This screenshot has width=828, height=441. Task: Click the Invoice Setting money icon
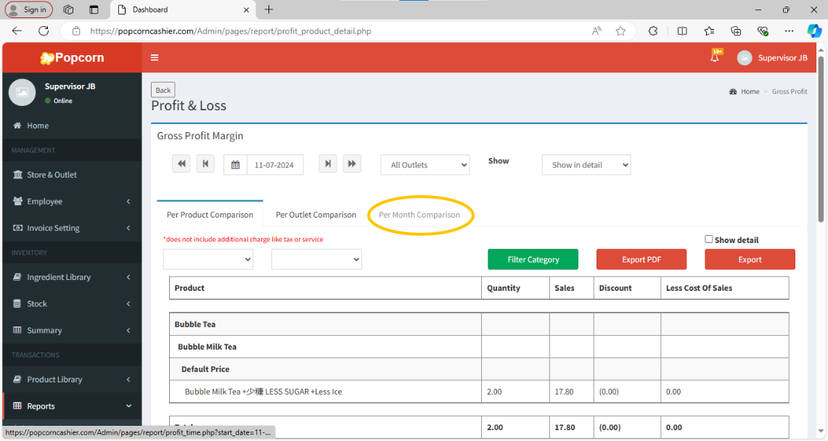[17, 228]
